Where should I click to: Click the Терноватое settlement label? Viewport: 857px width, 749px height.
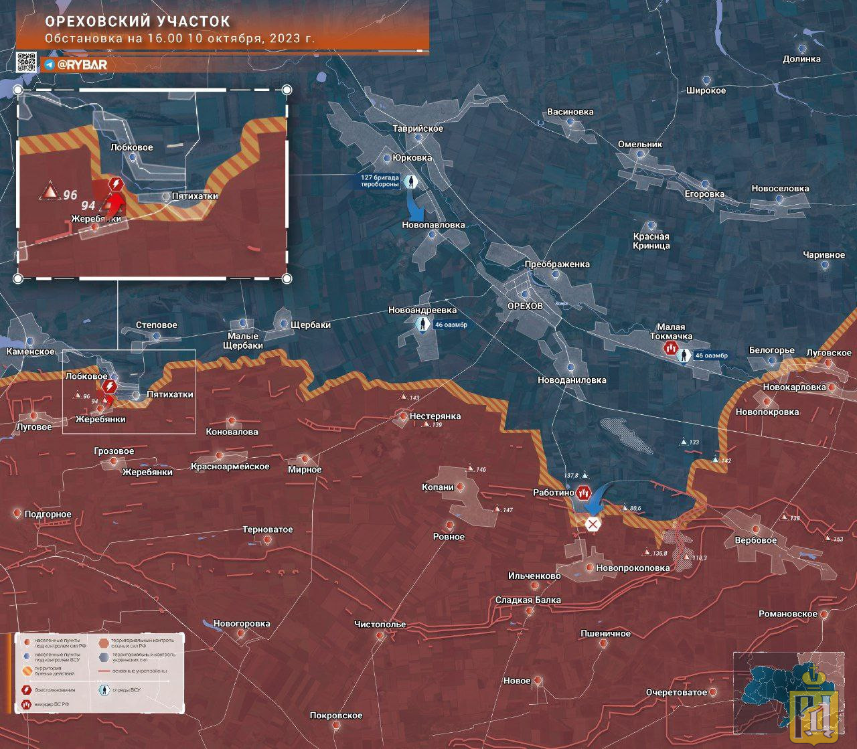click(268, 529)
